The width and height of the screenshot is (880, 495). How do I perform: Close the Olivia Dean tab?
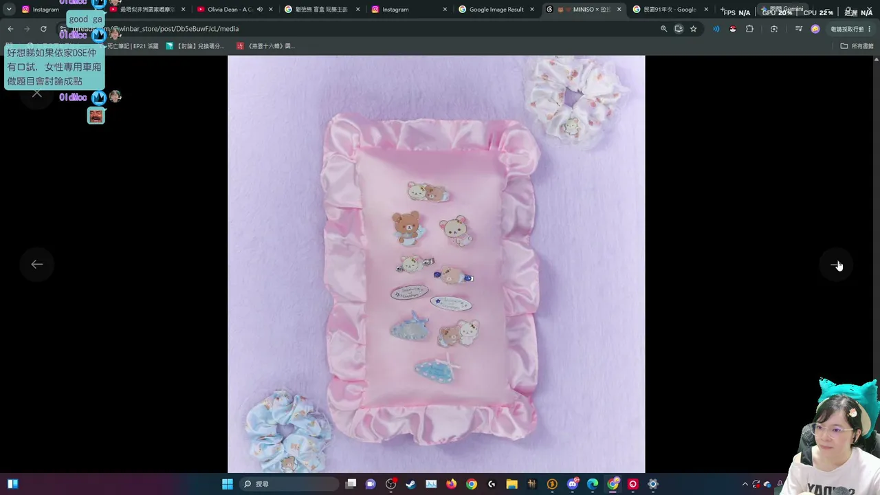pyautogui.click(x=271, y=10)
